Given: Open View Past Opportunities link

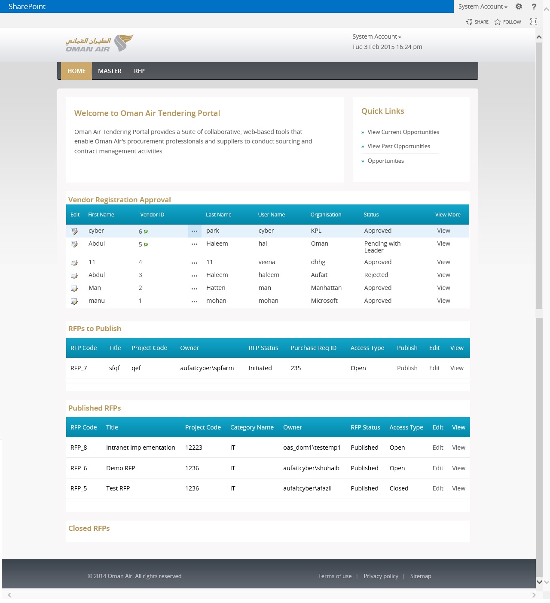Looking at the screenshot, I should 399,146.
